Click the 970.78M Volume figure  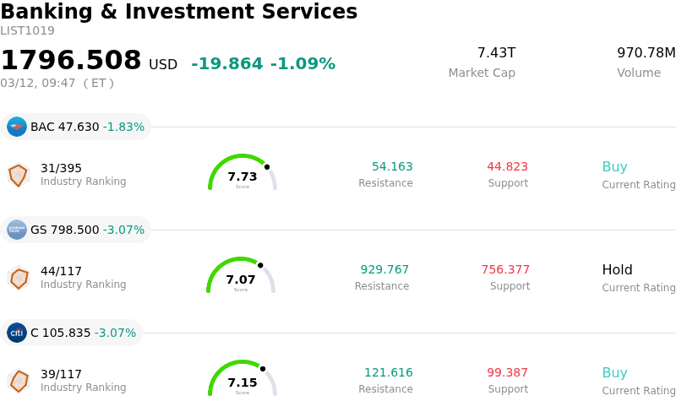click(x=646, y=53)
